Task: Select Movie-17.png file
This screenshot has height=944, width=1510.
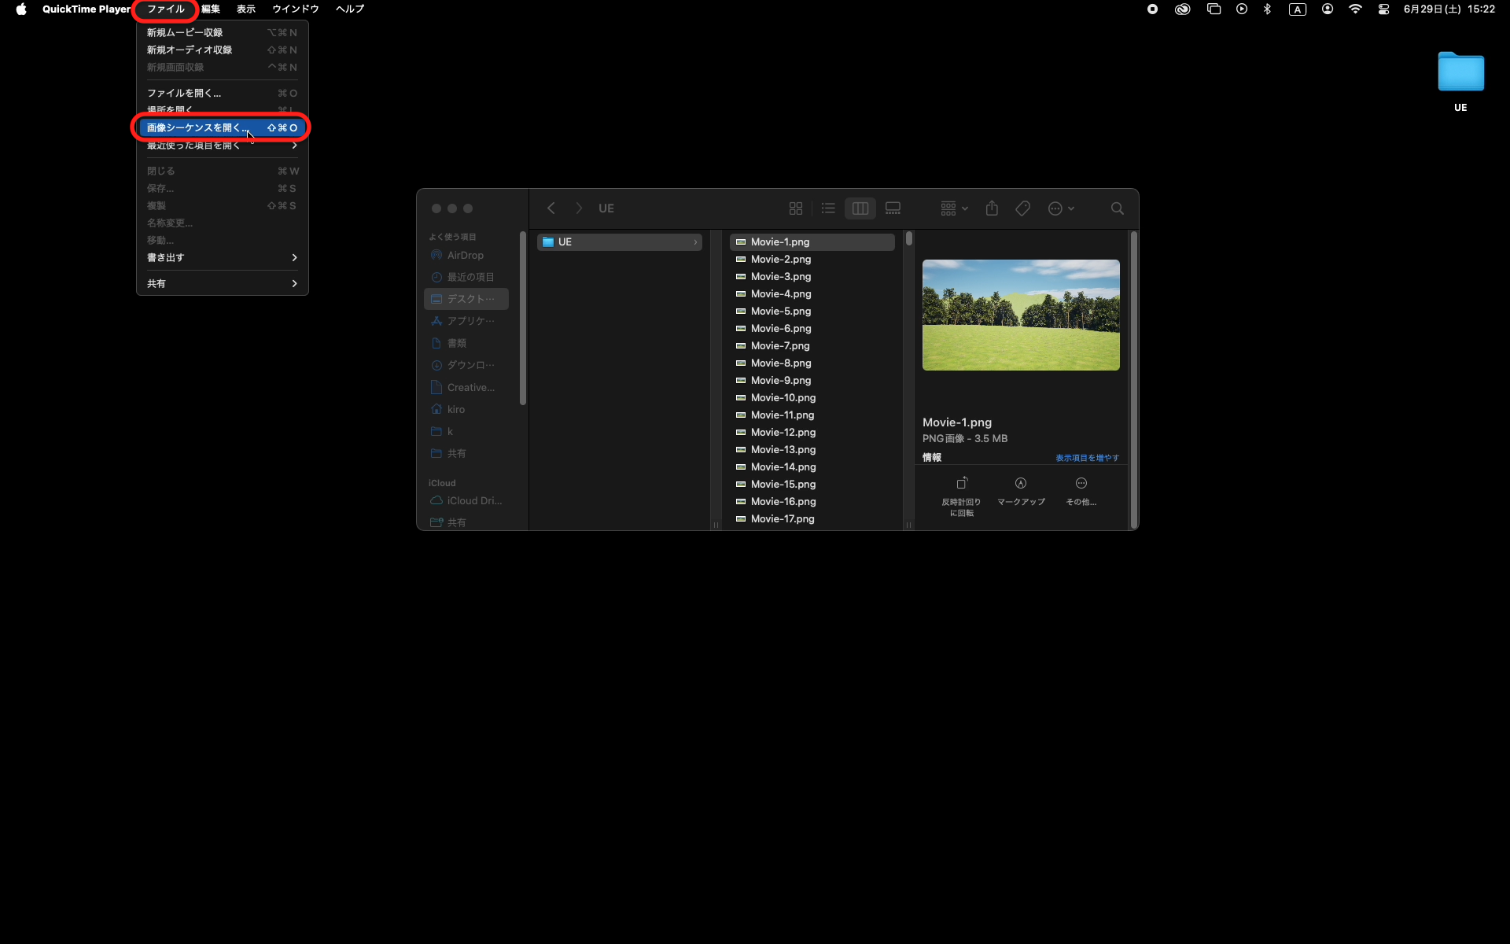Action: (812, 518)
